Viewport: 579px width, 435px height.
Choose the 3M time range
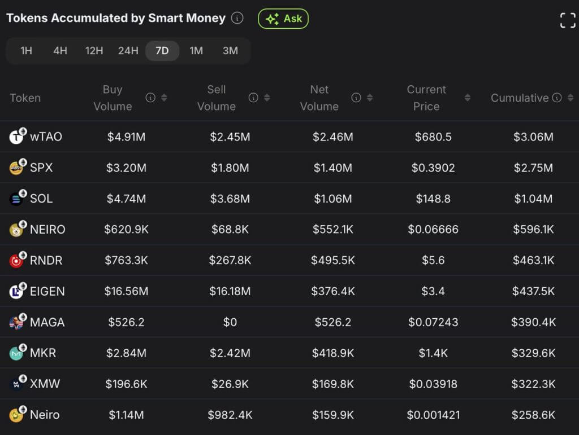[x=230, y=50]
